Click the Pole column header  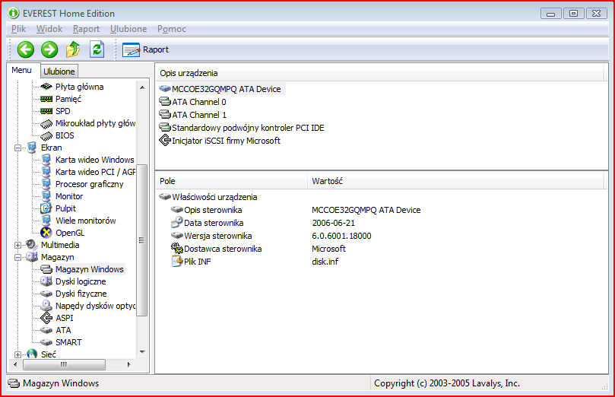click(x=231, y=181)
